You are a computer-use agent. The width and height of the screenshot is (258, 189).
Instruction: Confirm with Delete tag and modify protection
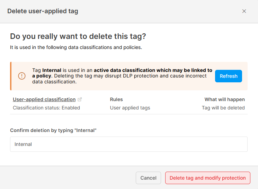click(207, 178)
